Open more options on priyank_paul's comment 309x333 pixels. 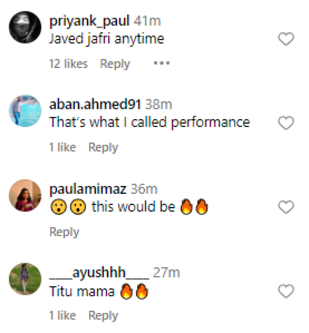coord(162,64)
